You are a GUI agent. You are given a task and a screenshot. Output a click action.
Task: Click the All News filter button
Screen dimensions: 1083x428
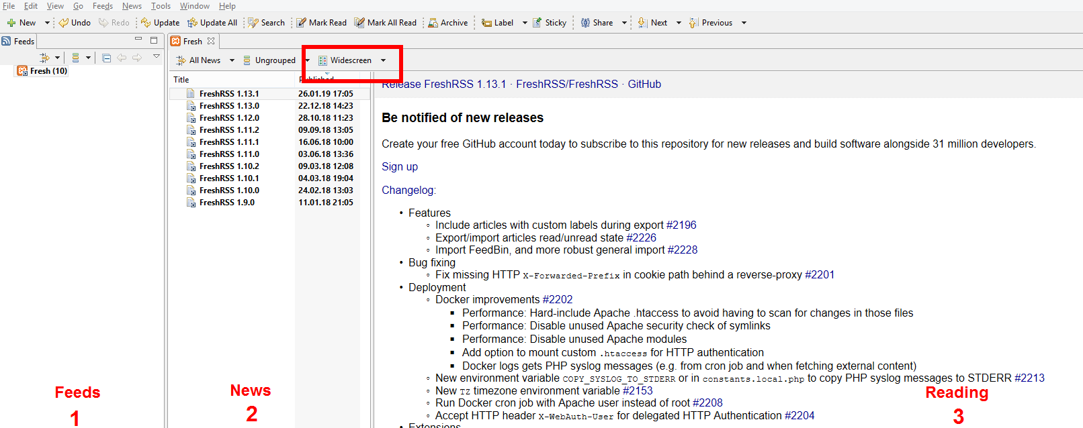198,60
